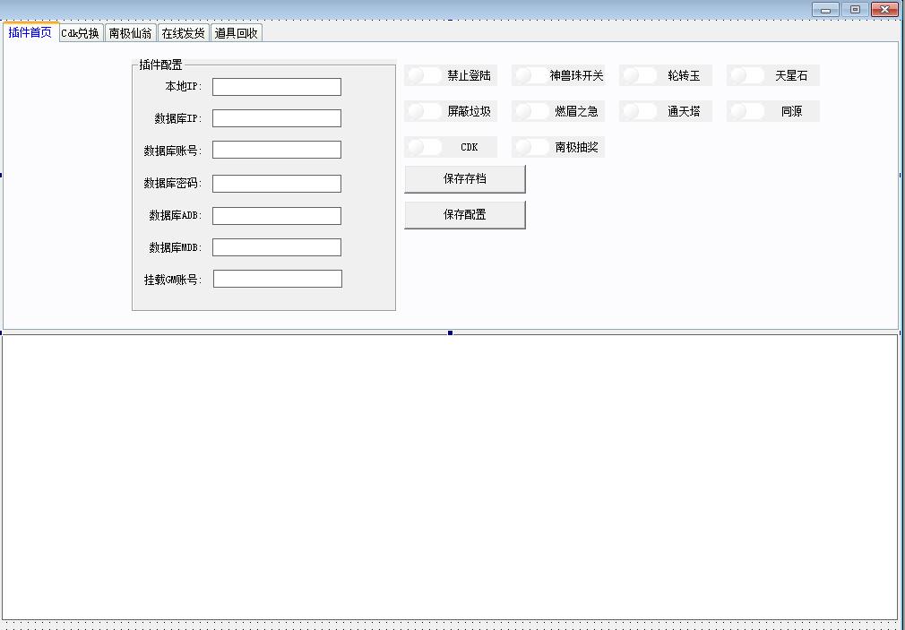Toggle the 天星石 switch
Viewport: 905px width, 630px height.
(747, 75)
